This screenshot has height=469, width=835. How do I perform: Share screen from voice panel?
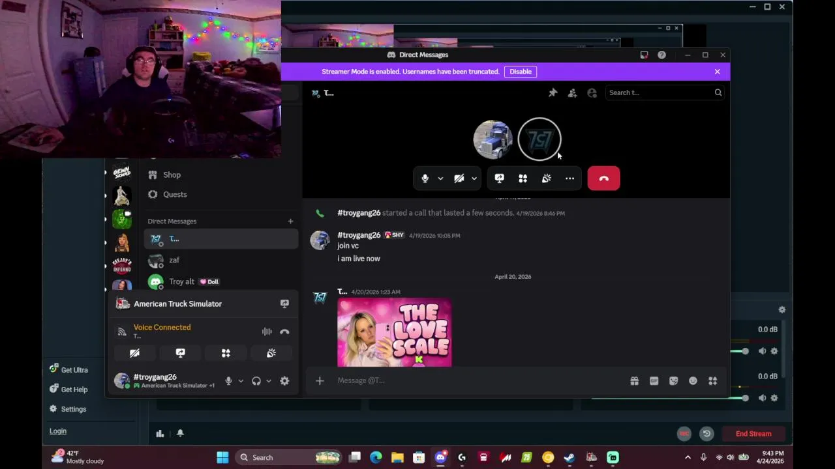tap(180, 353)
